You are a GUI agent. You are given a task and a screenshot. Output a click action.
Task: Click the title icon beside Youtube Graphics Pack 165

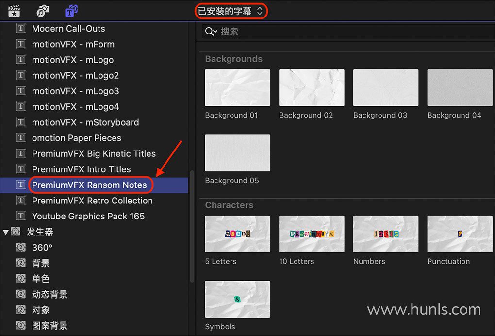click(21, 216)
